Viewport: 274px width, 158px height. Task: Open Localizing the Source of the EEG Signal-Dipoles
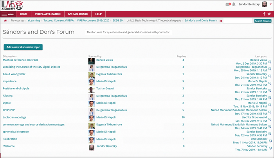pyautogui.click(x=31, y=67)
